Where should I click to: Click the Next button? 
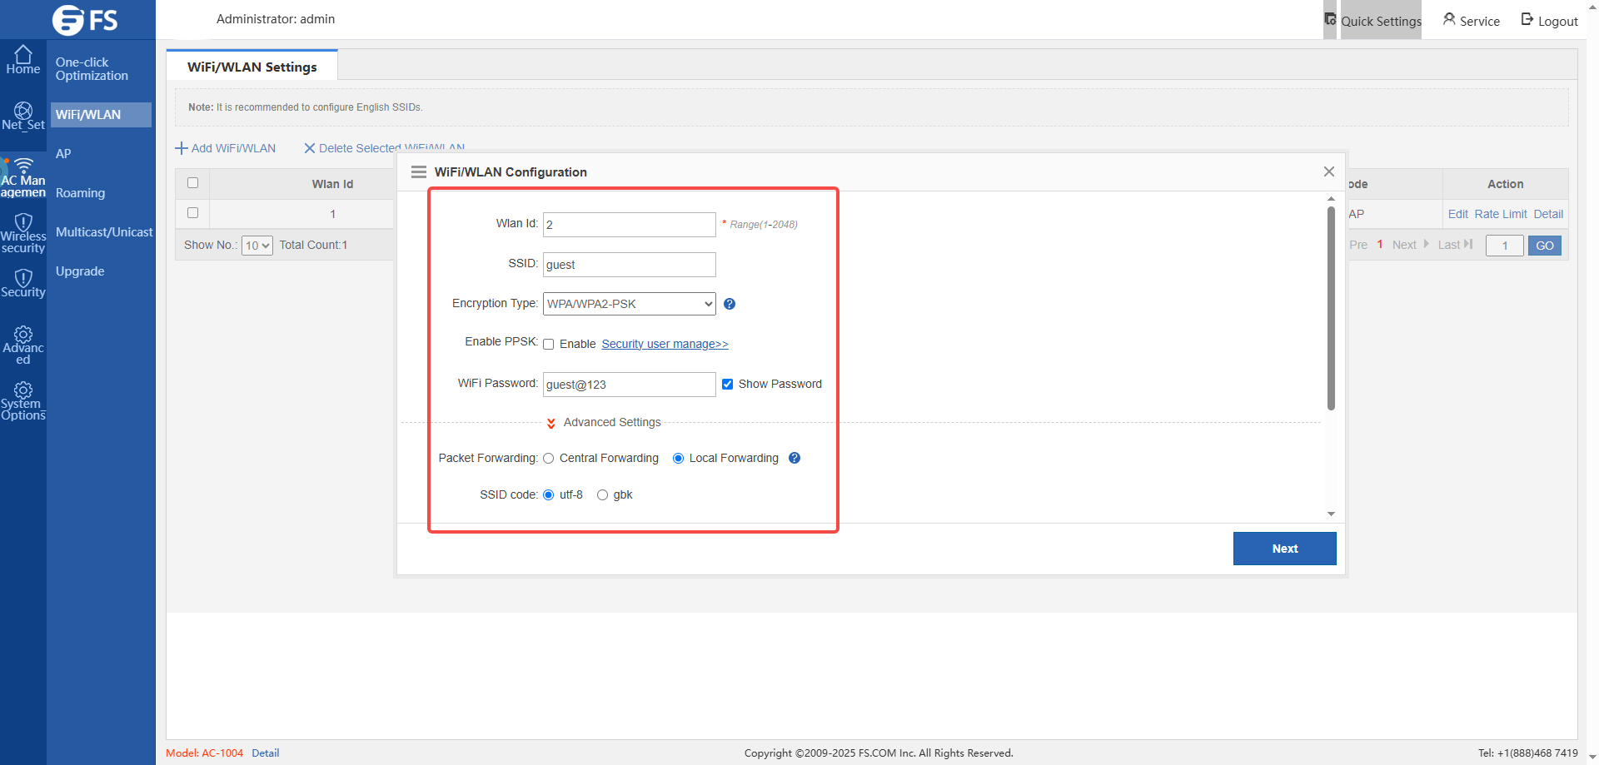1284,549
